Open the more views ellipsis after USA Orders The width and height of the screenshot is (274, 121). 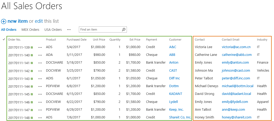(69, 29)
